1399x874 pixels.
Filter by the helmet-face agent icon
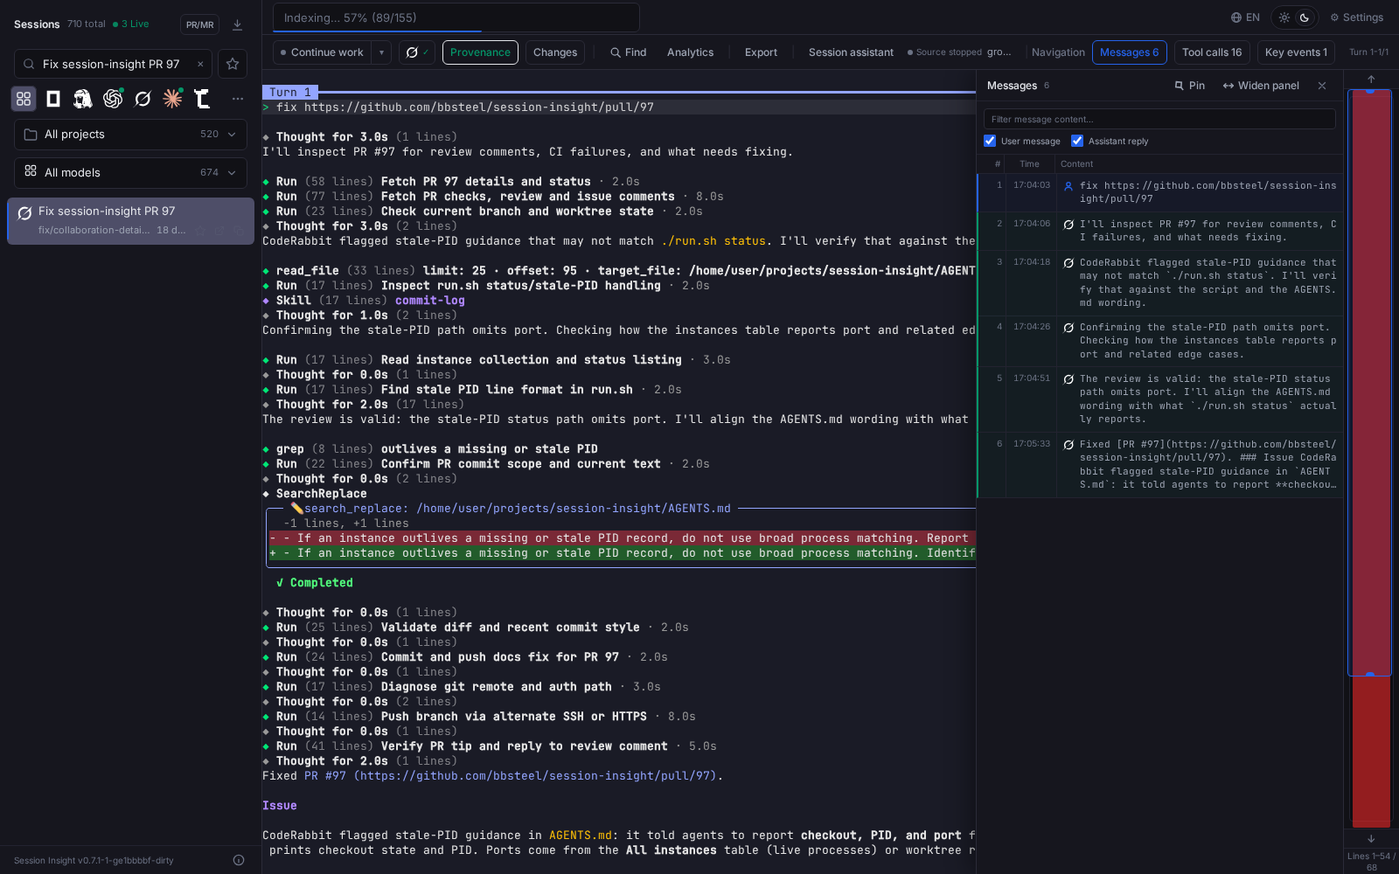[83, 99]
